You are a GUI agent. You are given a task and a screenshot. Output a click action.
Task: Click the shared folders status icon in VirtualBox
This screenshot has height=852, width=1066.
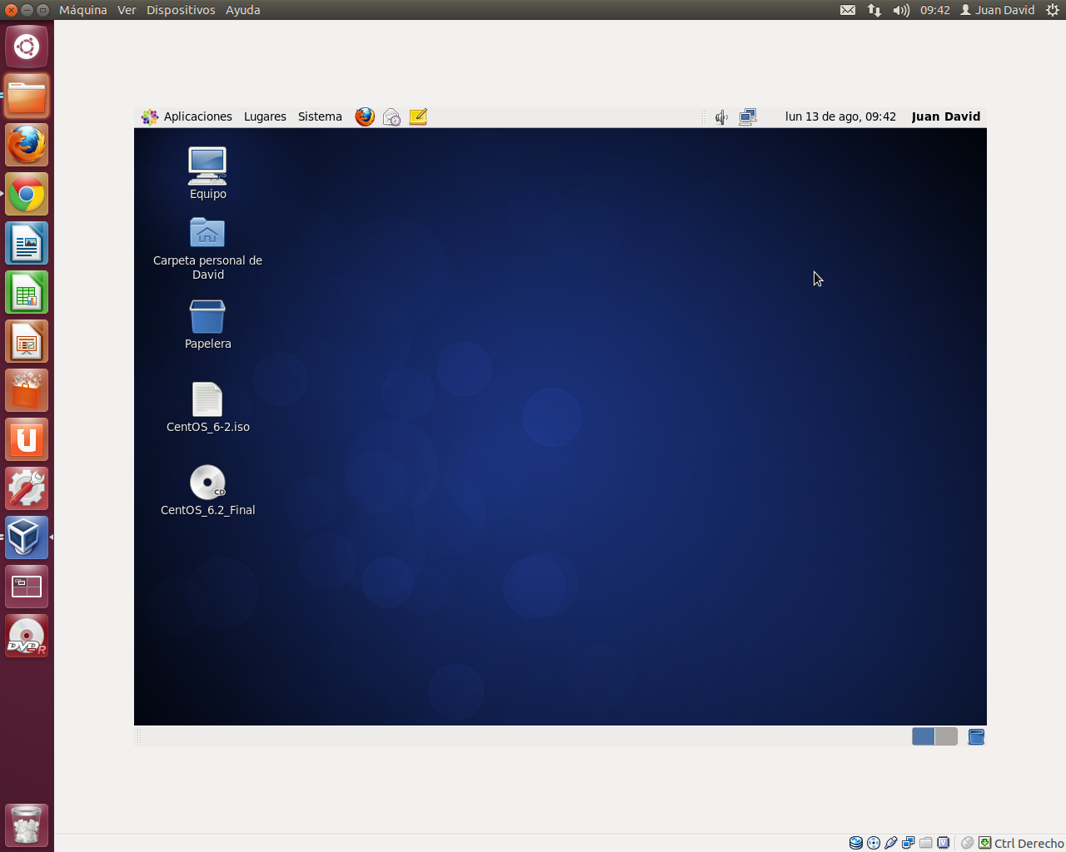click(925, 842)
